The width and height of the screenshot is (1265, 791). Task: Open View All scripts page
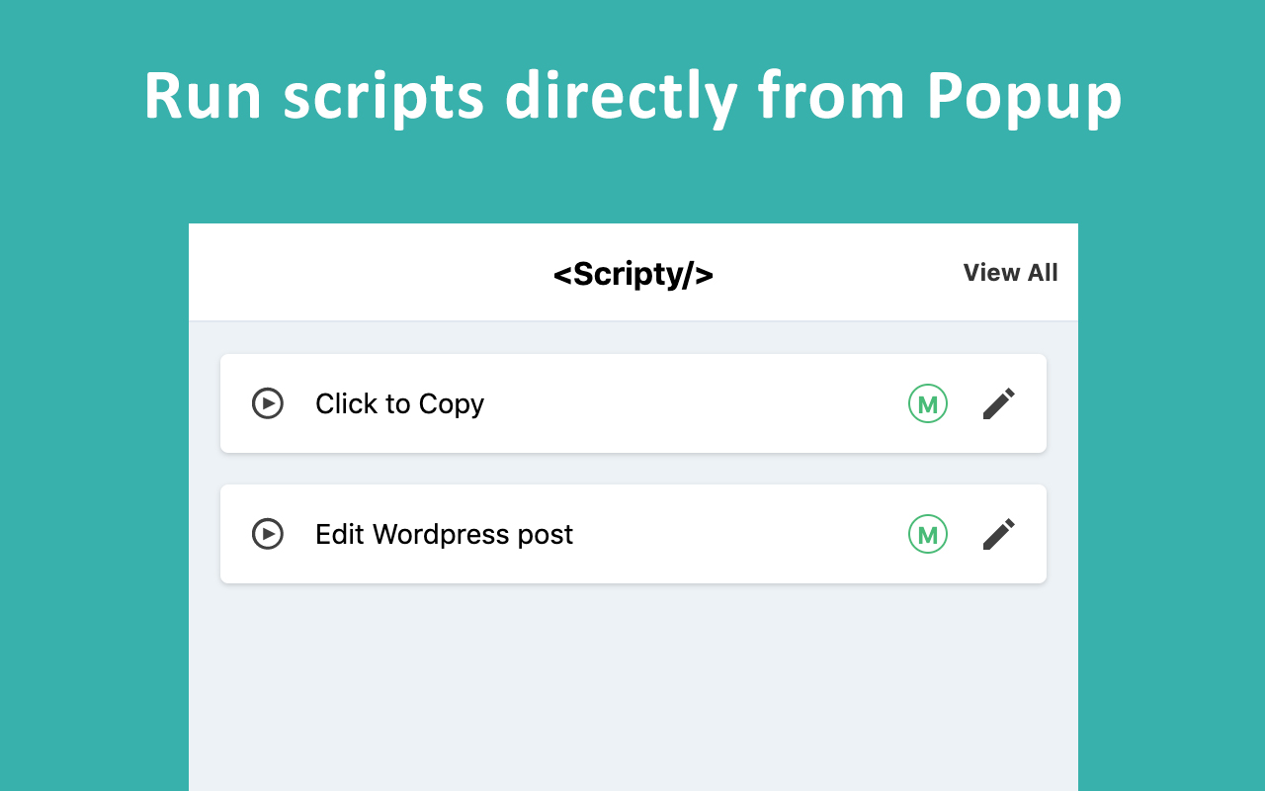[1010, 273]
